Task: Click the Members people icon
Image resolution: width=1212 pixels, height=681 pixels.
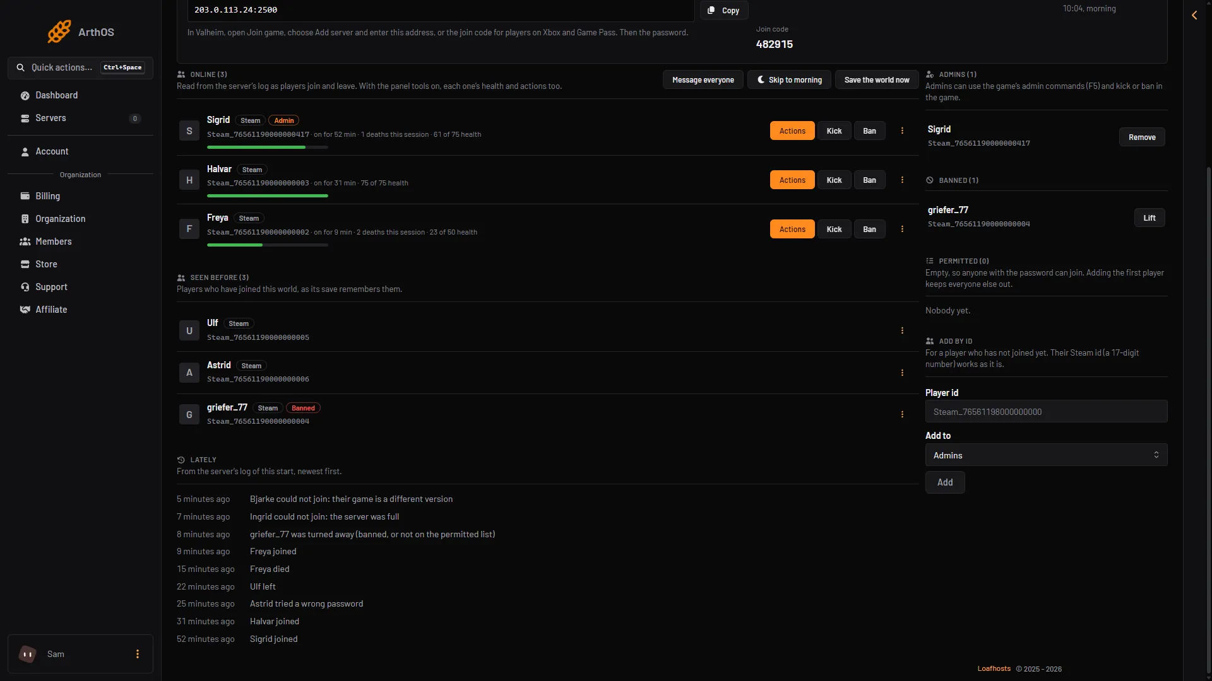Action: pos(25,242)
